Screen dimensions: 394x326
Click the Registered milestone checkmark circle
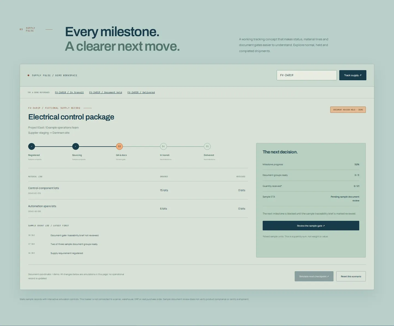click(31, 147)
